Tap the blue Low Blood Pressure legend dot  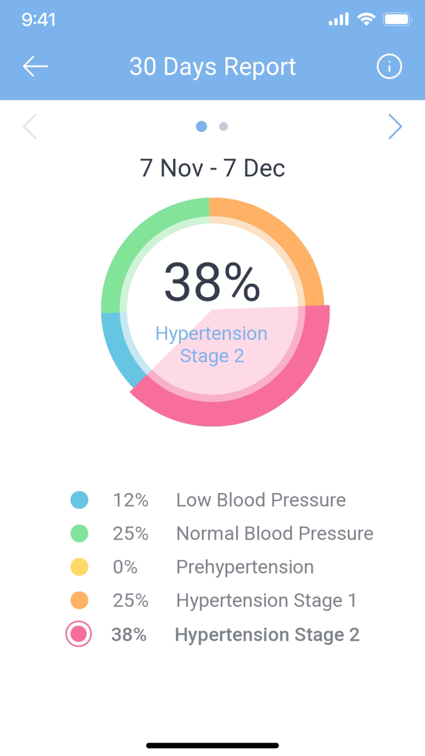pyautogui.click(x=78, y=500)
